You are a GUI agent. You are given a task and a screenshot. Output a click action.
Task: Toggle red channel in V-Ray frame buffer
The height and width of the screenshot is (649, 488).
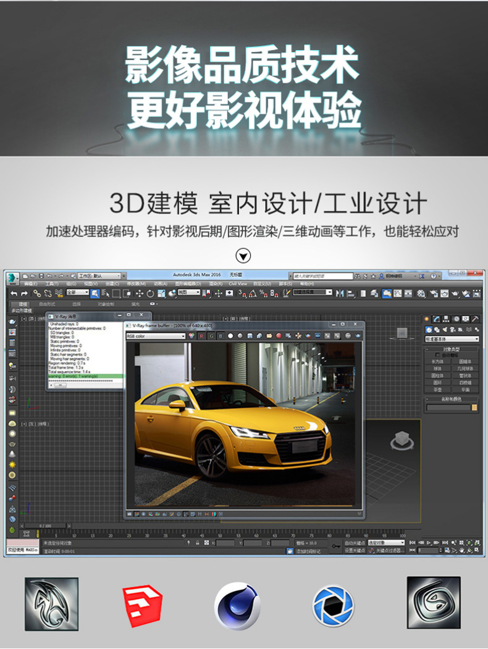pyautogui.click(x=201, y=336)
